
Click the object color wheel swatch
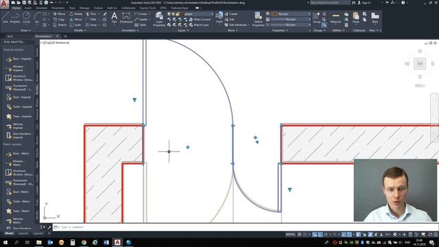click(x=268, y=14)
